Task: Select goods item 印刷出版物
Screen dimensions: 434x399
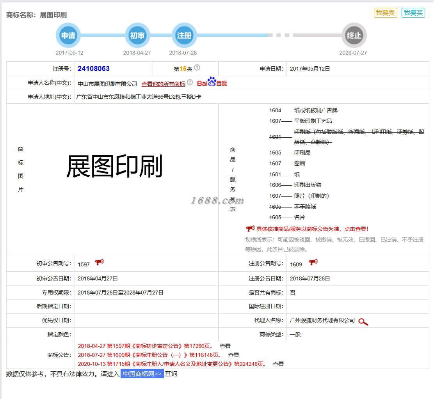Action: click(308, 185)
